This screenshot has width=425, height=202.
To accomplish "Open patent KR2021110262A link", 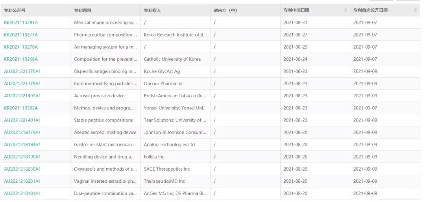I will (21, 108).
